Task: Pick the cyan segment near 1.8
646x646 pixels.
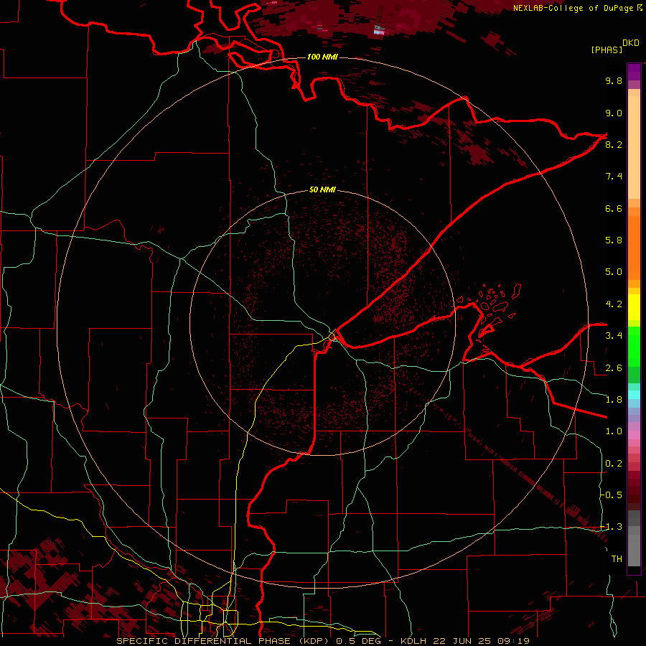Action: [x=634, y=395]
